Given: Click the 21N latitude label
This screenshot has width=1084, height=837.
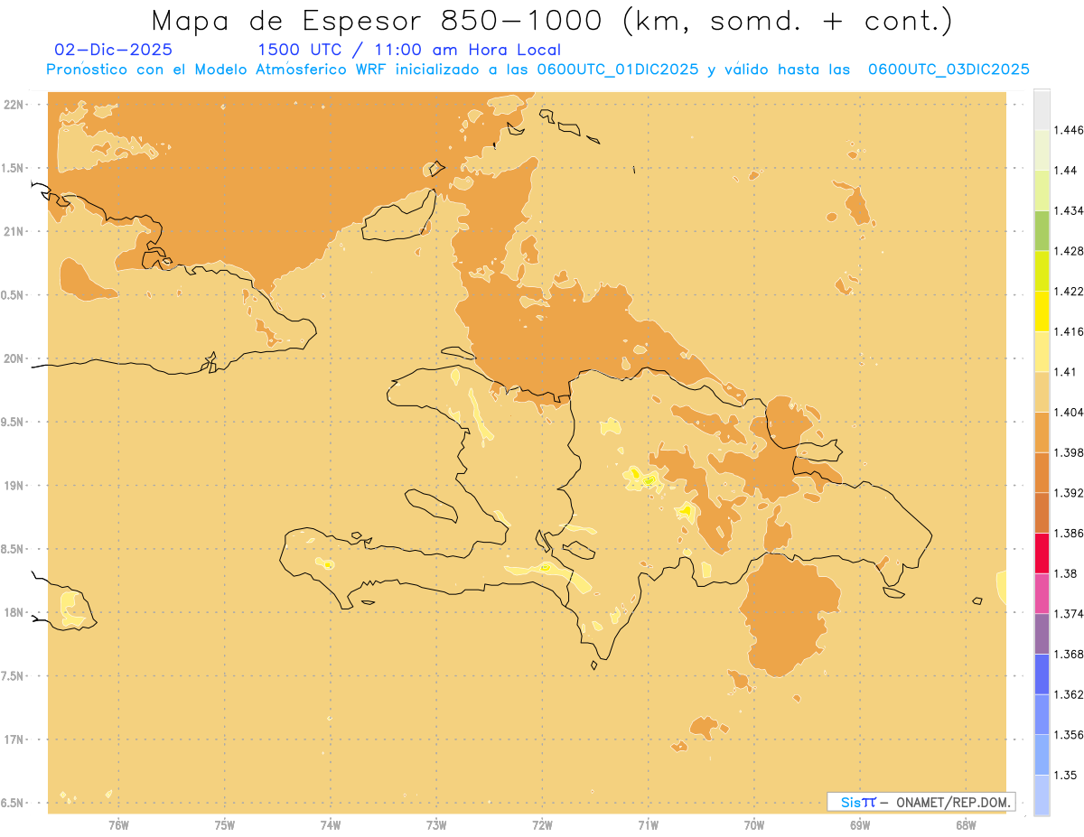Looking at the screenshot, I should point(14,231).
